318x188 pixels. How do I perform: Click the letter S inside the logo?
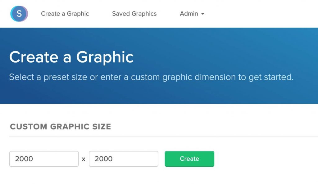[x=19, y=14]
